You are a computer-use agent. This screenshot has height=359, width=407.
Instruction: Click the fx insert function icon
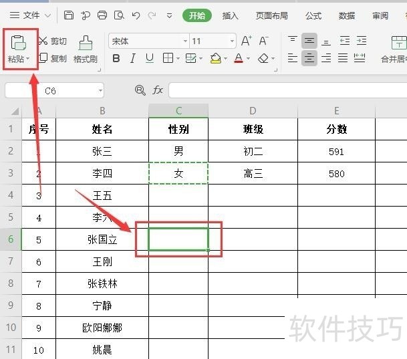(158, 90)
